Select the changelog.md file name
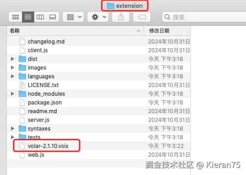 point(46,42)
